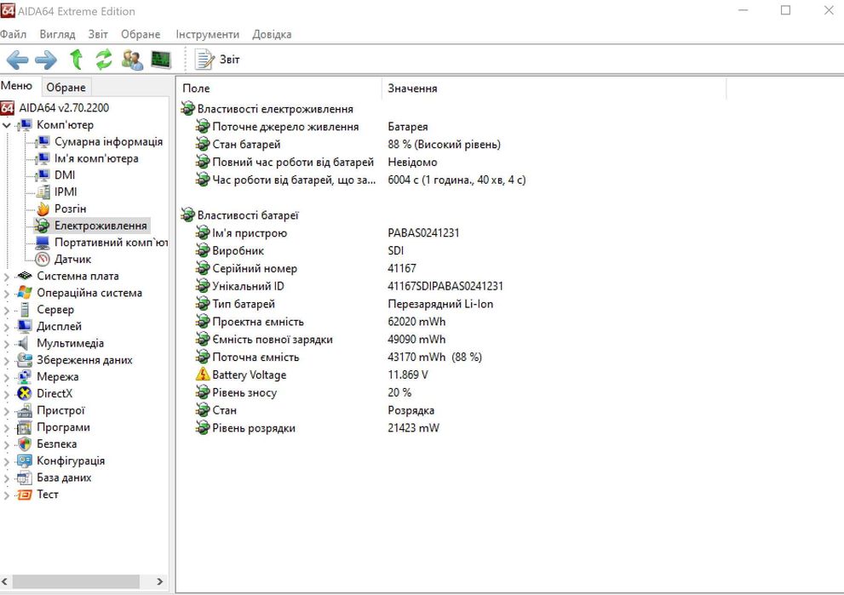Click the Властивості батареї section icon
844x595 pixels.
(x=188, y=215)
